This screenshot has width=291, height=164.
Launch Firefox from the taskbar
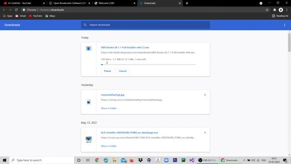point(132,160)
